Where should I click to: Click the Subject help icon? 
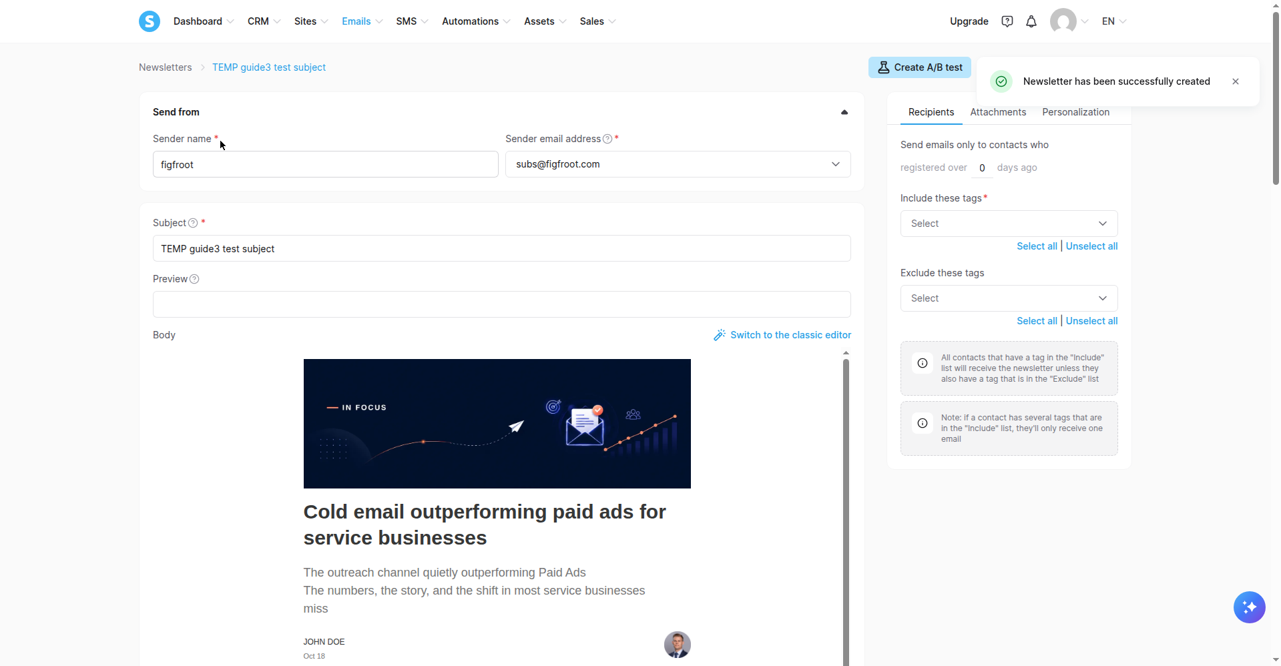(193, 223)
